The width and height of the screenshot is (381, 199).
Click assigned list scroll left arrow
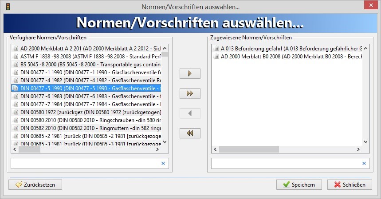(x=215, y=149)
